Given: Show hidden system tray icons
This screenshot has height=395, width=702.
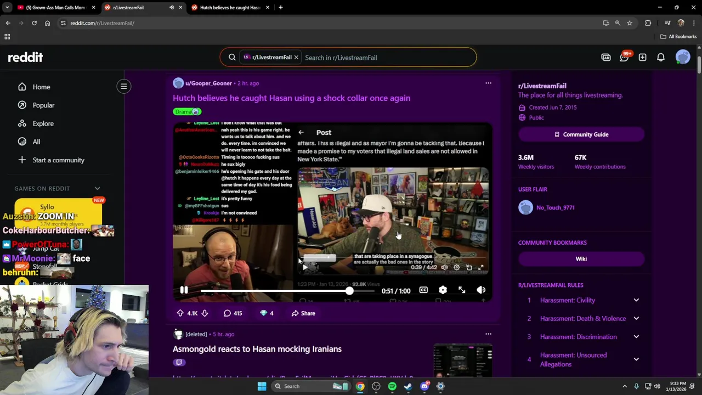Looking at the screenshot, I should pos(624,386).
